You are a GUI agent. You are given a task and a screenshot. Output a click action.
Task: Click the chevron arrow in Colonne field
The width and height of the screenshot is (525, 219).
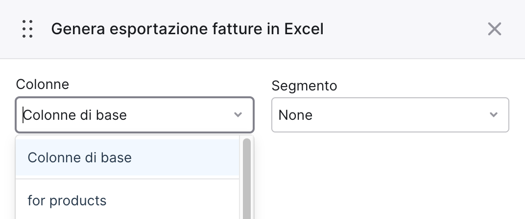tap(238, 115)
